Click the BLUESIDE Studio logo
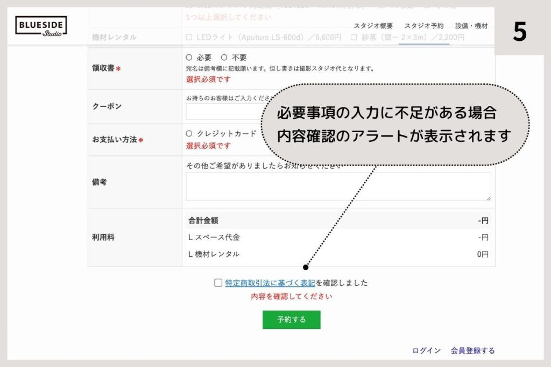The width and height of the screenshot is (551, 367). [x=41, y=26]
